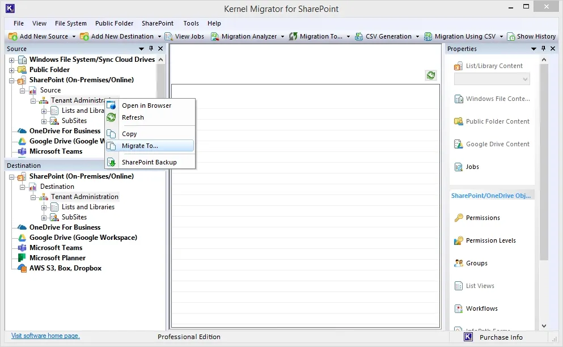
Task: Open CSV Generation from the toolbar
Action: coord(383,36)
